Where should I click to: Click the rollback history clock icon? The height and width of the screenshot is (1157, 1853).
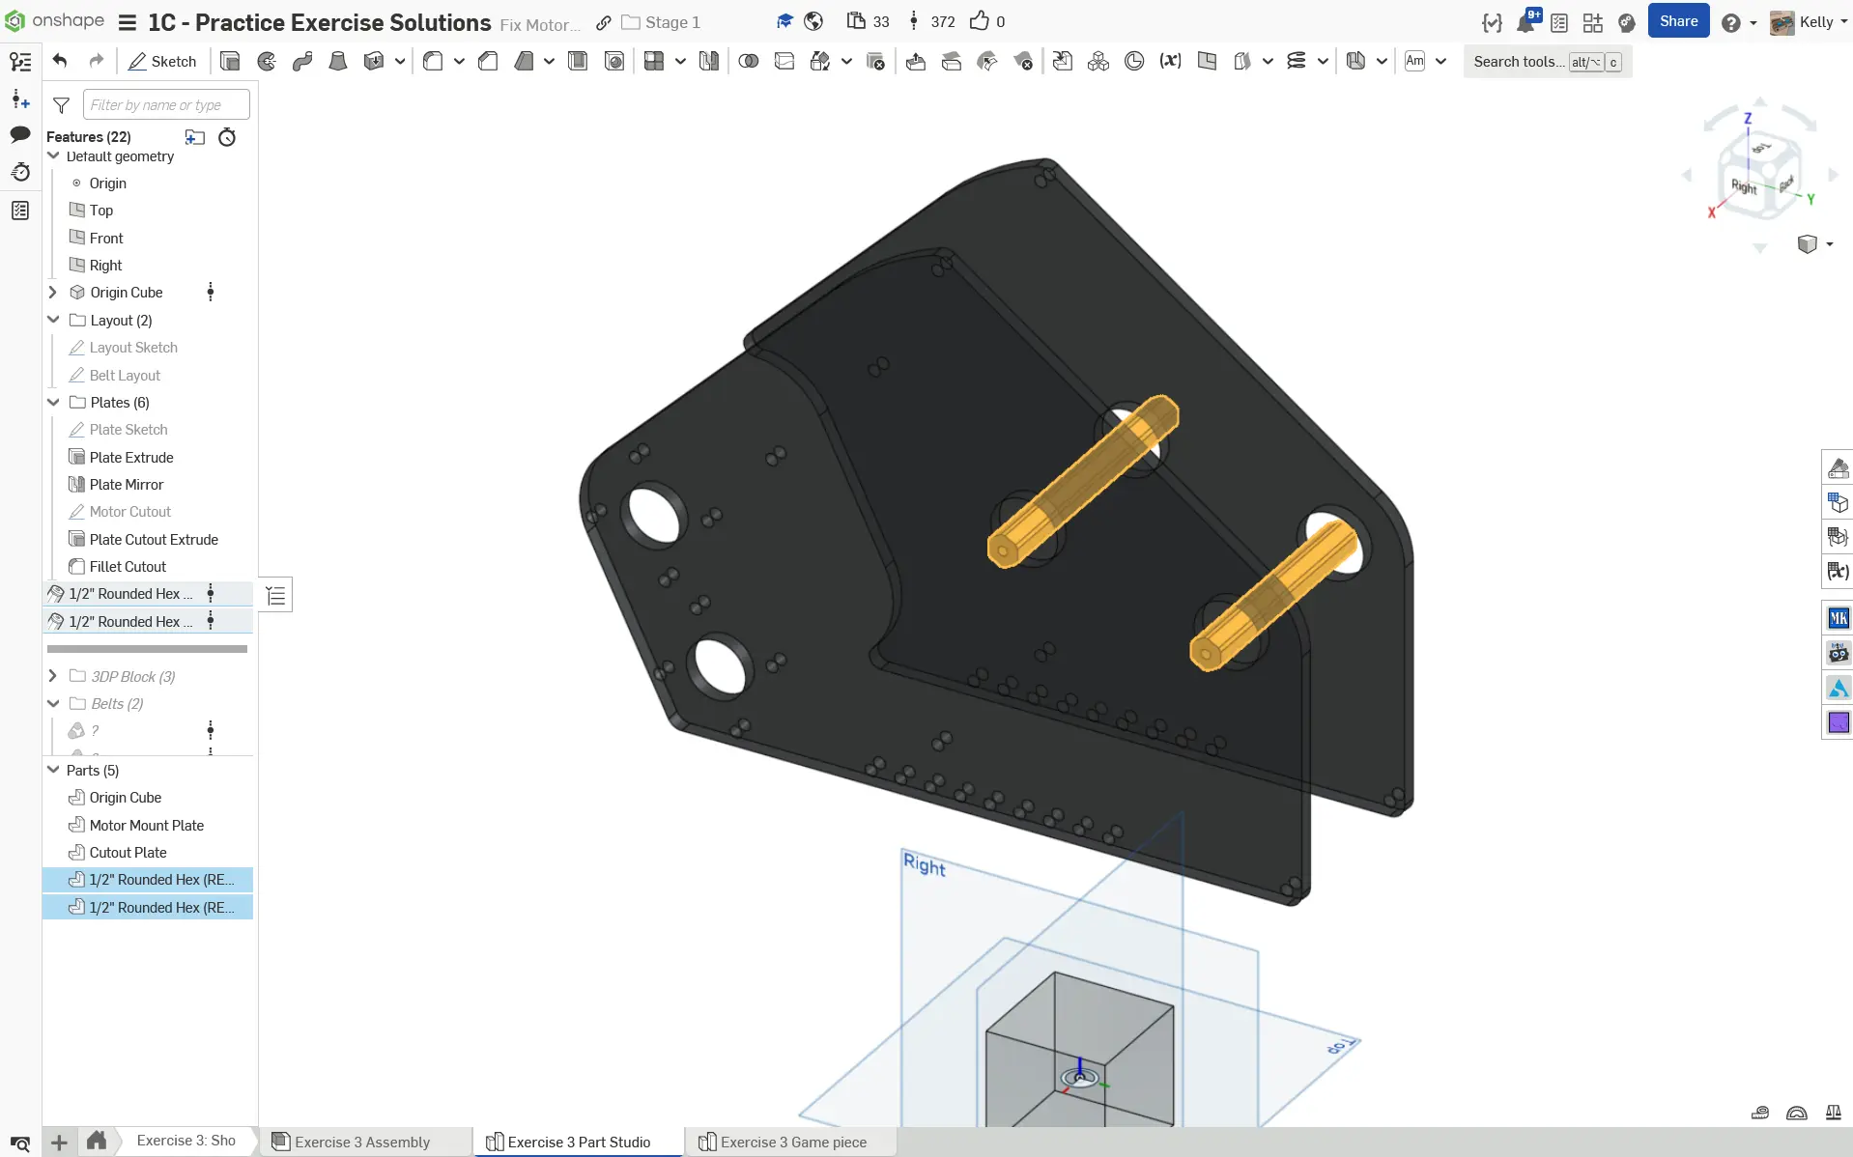[227, 137]
